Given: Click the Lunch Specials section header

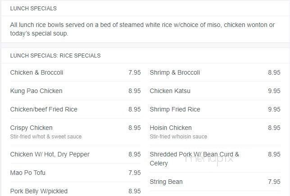Looking at the screenshot, I should 33,9.
